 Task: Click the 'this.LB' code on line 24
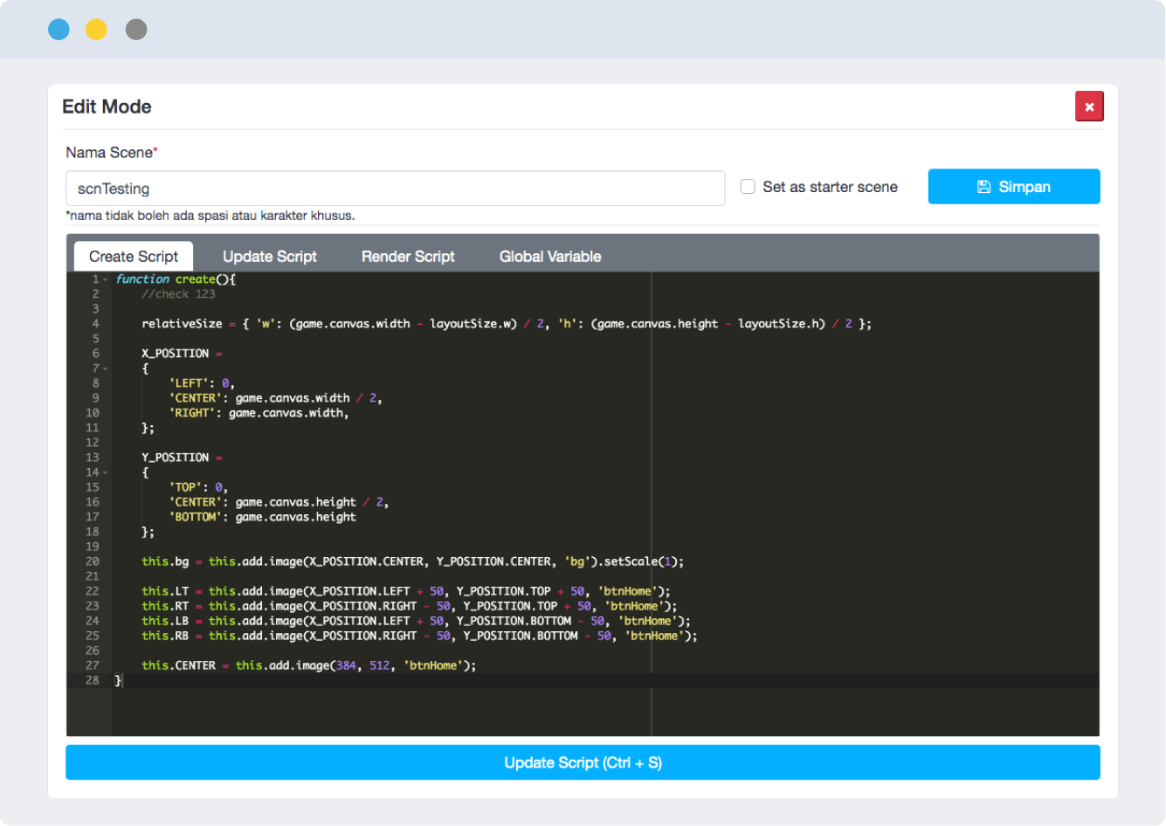point(165,621)
